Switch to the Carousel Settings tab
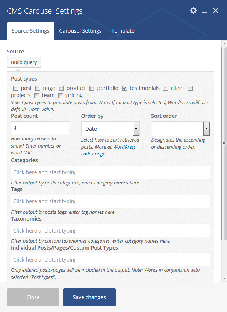 click(80, 31)
